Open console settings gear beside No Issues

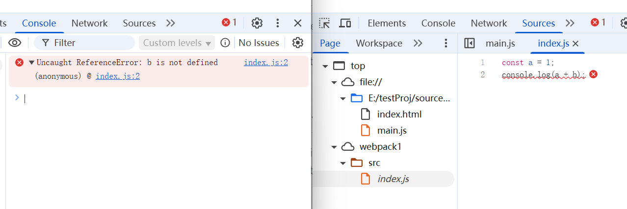(297, 43)
